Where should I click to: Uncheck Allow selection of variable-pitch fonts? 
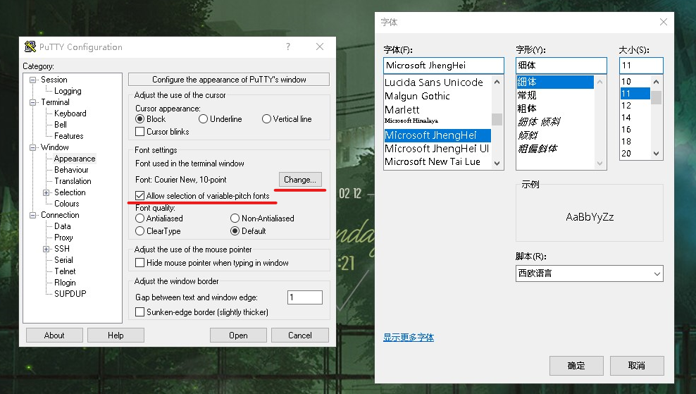[x=139, y=195]
